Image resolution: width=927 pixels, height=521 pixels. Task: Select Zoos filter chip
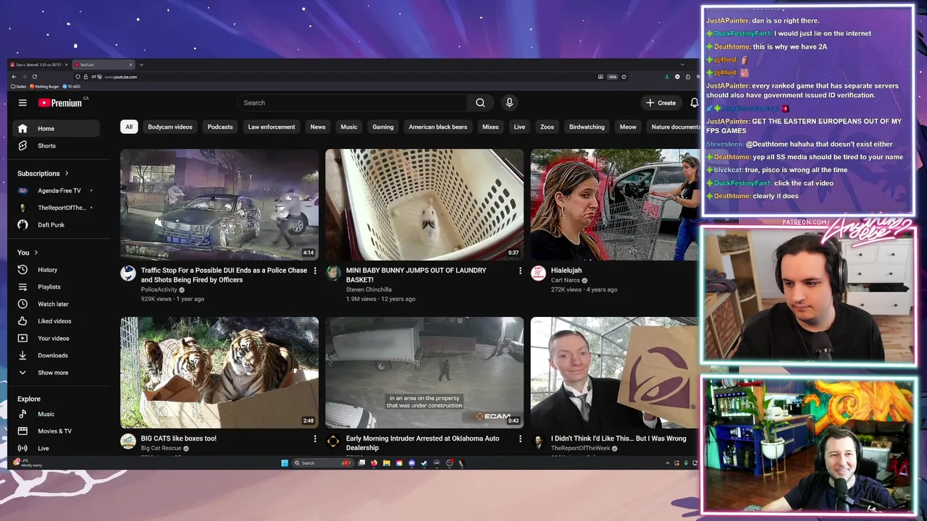(547, 127)
